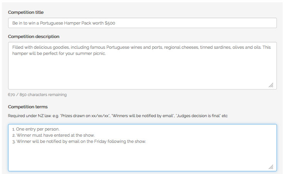Click the 670 / 850 characters remaining counter
This screenshot has height=174, width=285.
[37, 95]
